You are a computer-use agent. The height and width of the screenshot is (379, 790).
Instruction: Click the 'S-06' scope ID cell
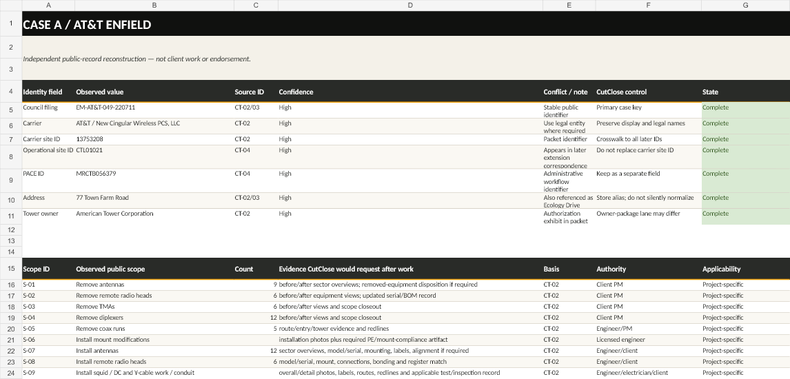point(48,340)
